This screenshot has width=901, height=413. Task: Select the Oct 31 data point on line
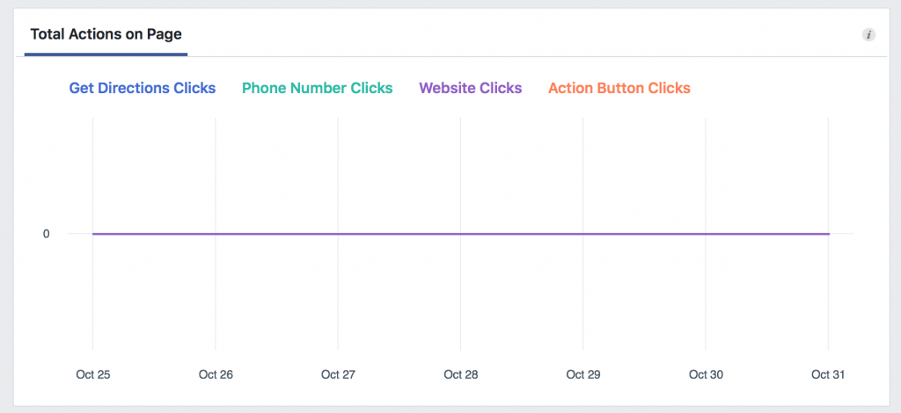tap(828, 234)
